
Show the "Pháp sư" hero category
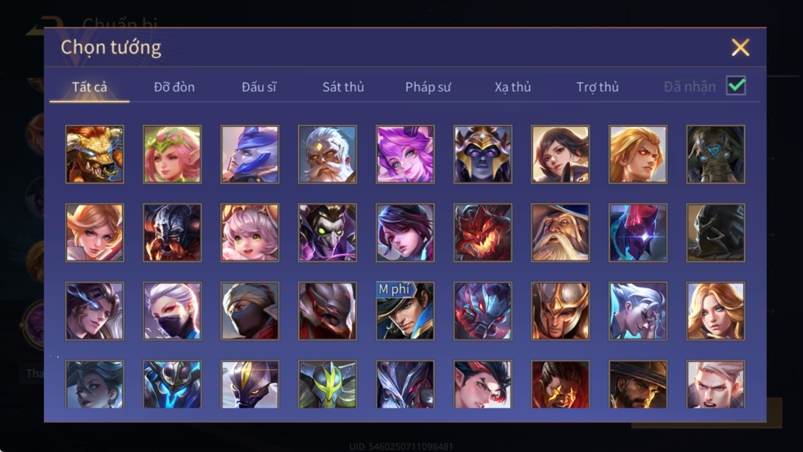tap(428, 87)
